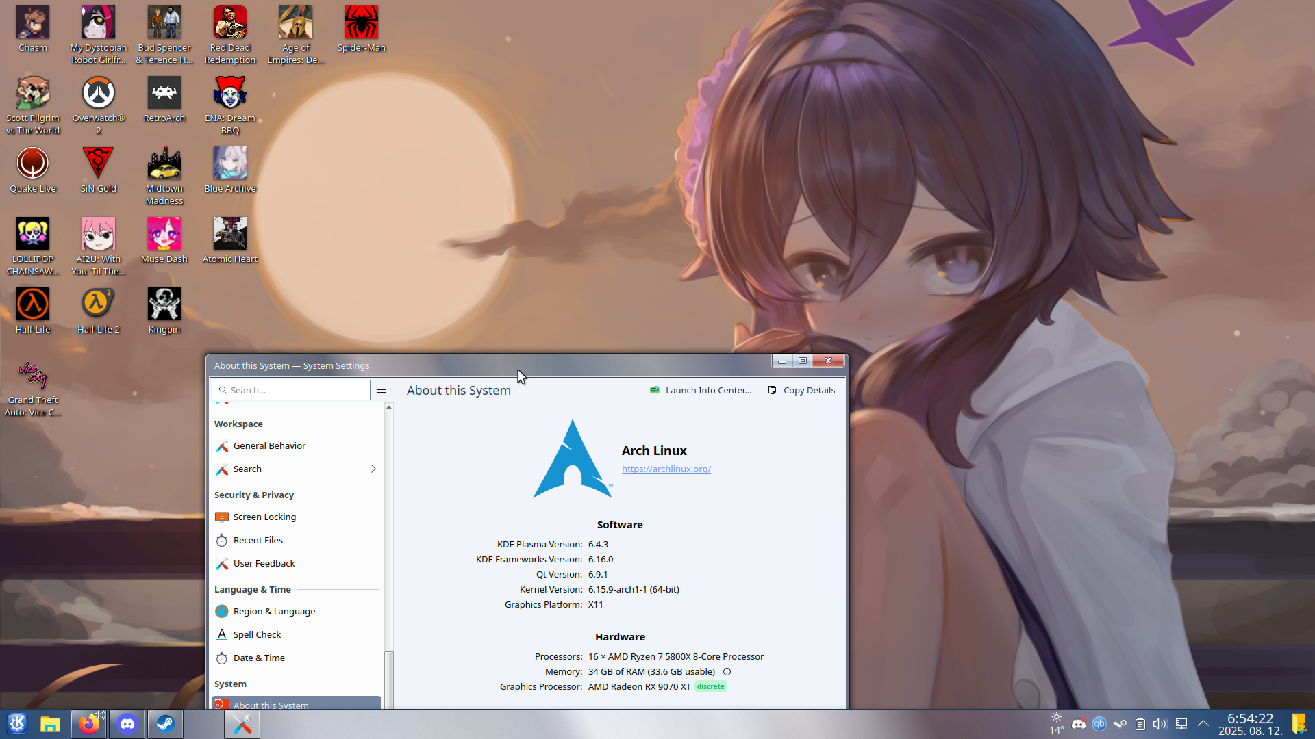Open file manager from the taskbar
This screenshot has height=739, width=1315.
tap(50, 724)
